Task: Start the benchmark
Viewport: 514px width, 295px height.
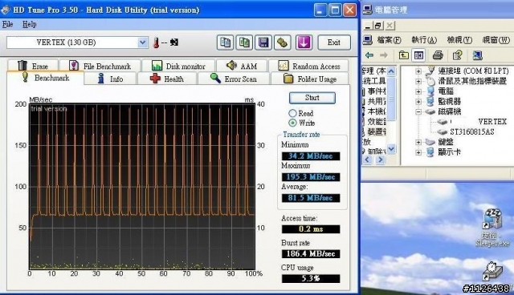Action: point(312,98)
